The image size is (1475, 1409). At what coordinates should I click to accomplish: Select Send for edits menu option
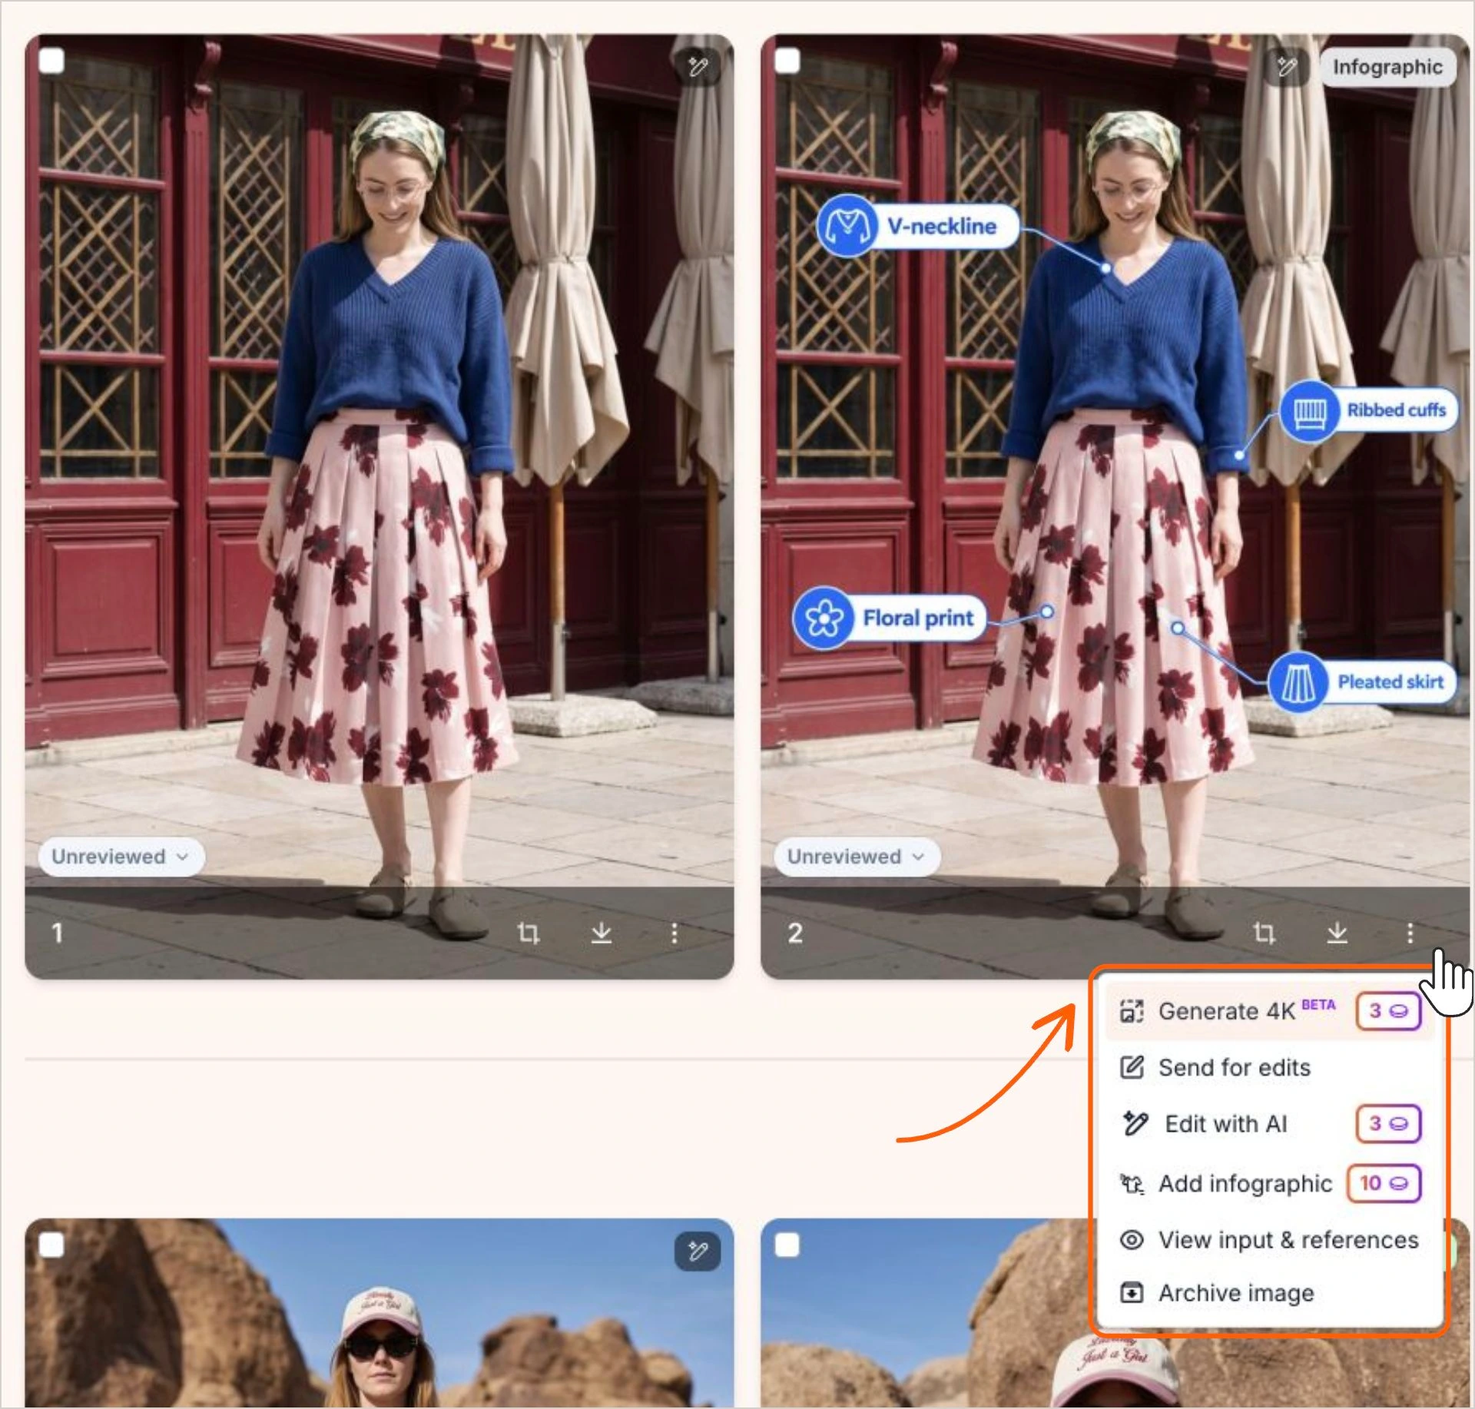click(1269, 1068)
